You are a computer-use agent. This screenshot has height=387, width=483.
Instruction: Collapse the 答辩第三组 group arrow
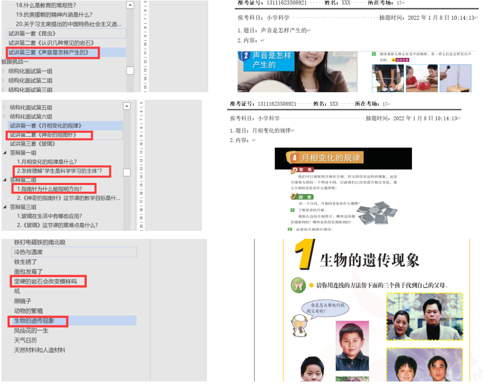click(x=5, y=207)
